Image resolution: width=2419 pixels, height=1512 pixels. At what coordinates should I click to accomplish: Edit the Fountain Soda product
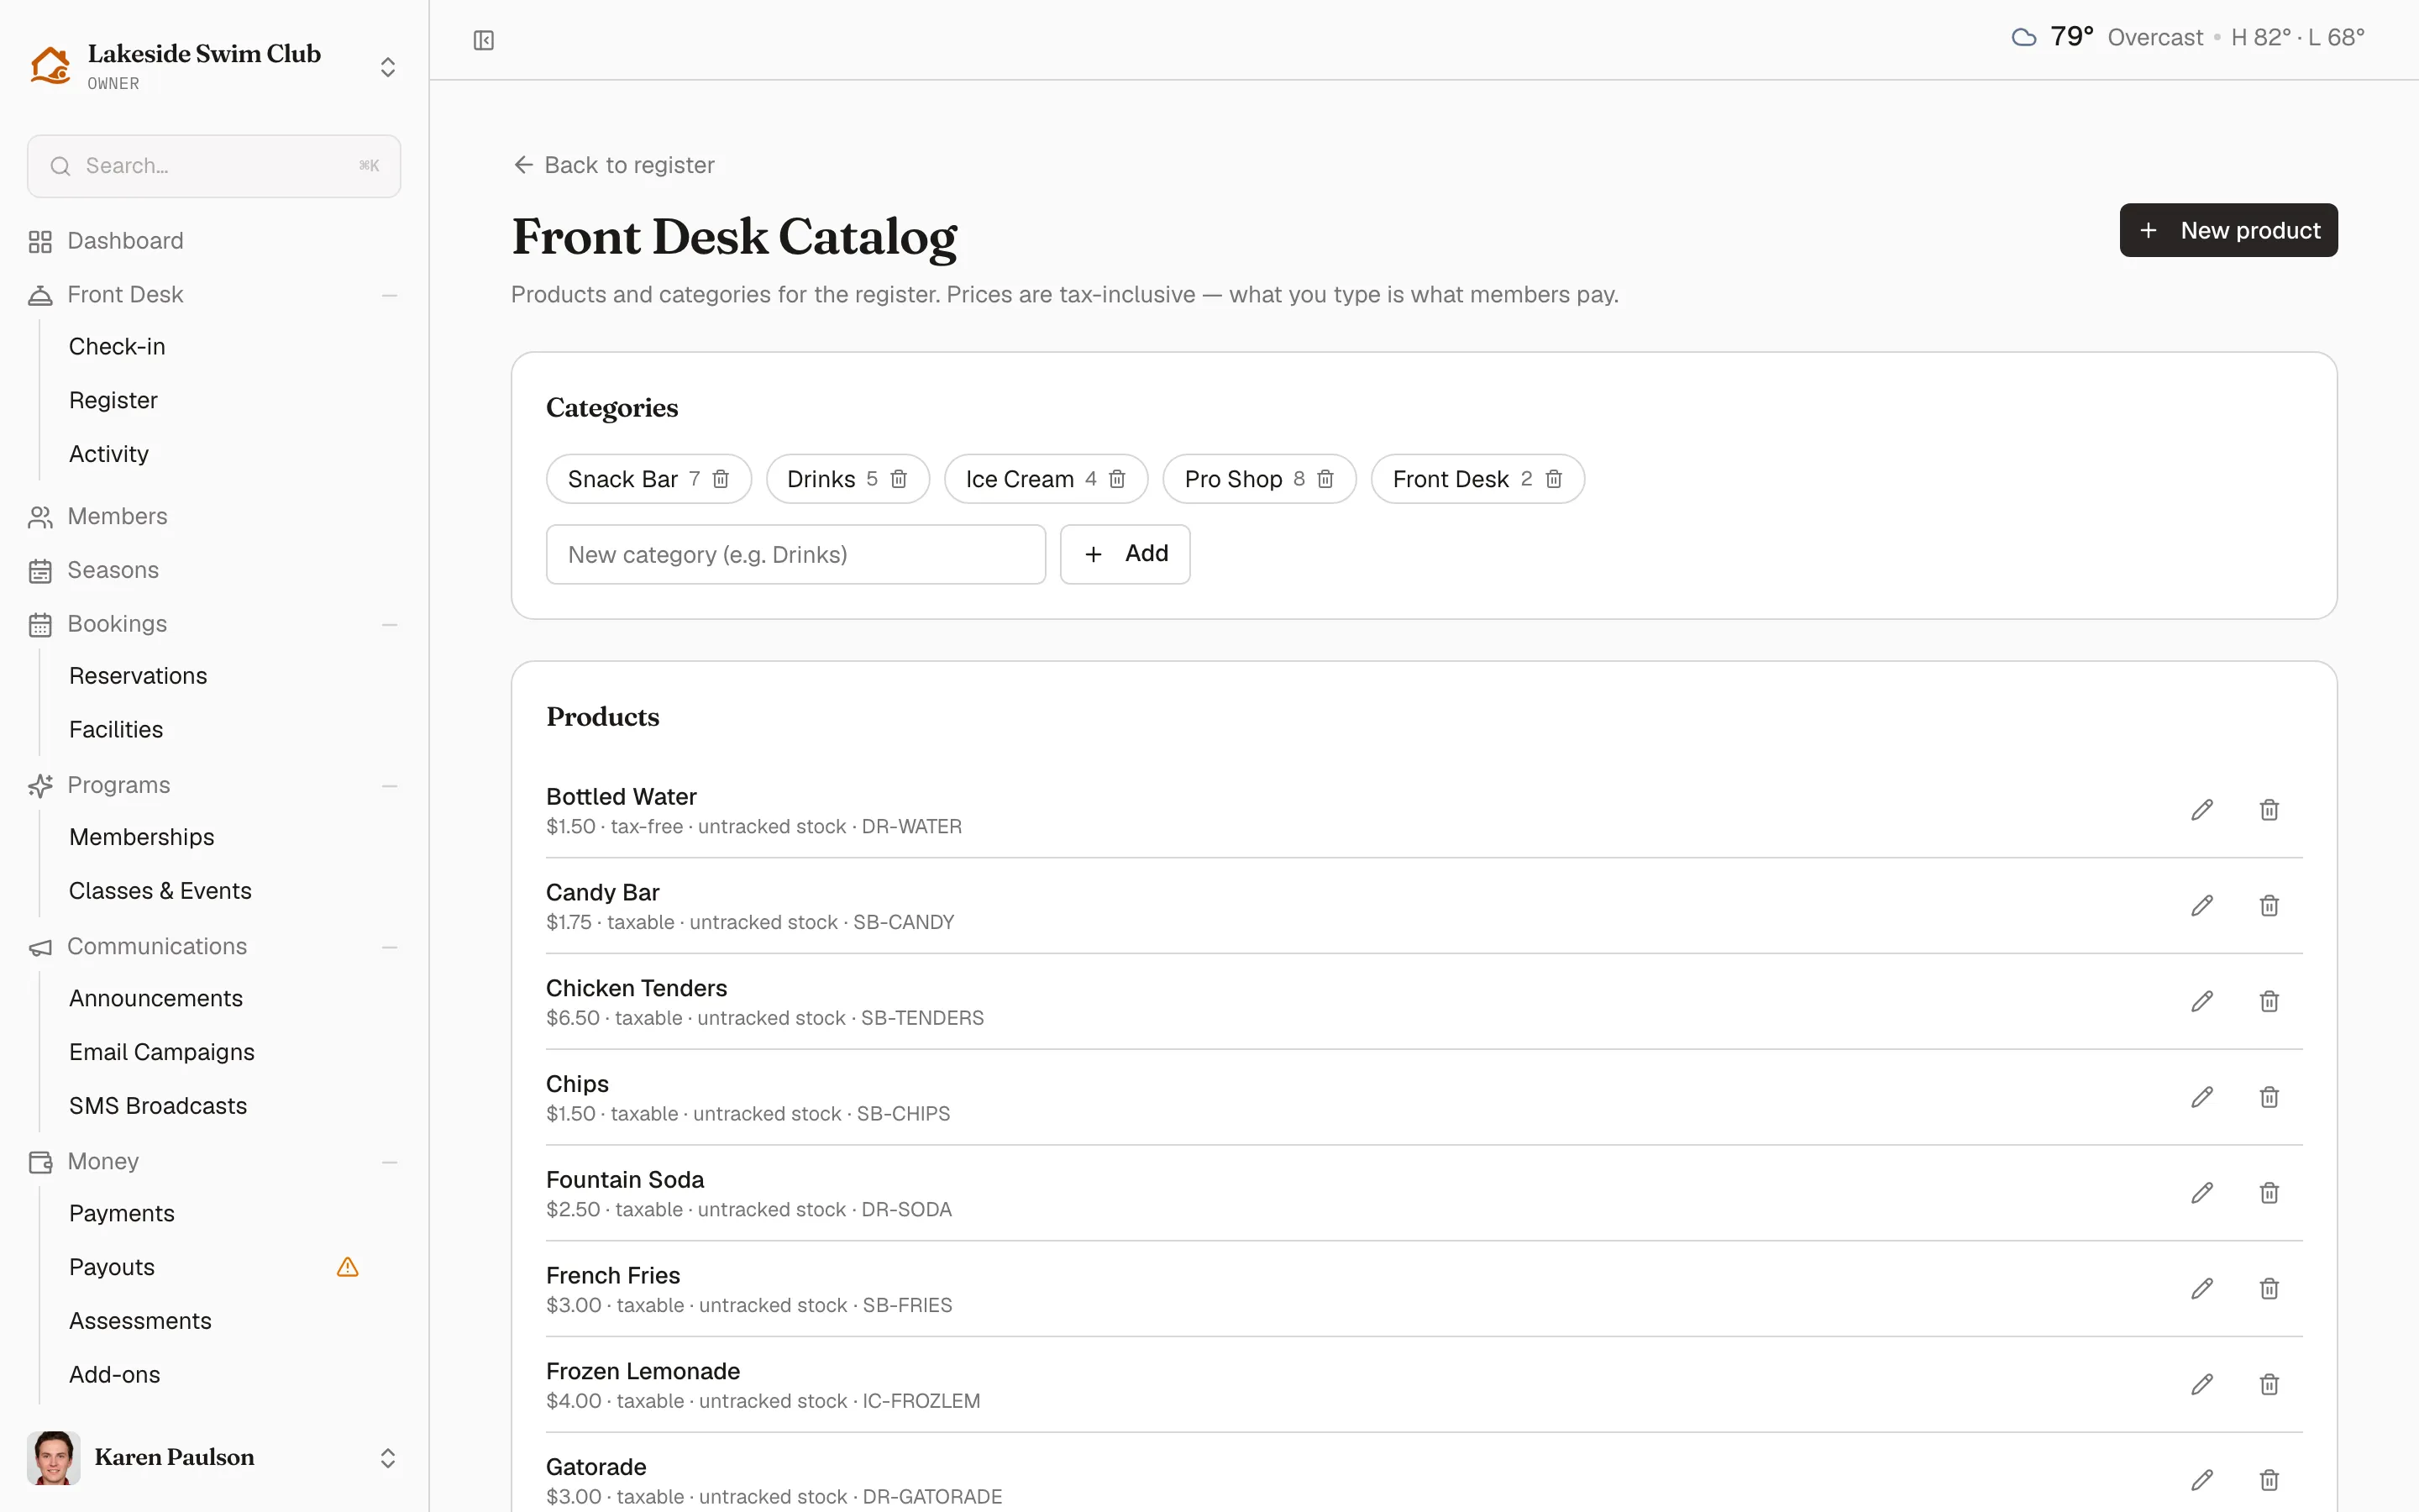[x=2202, y=1193]
